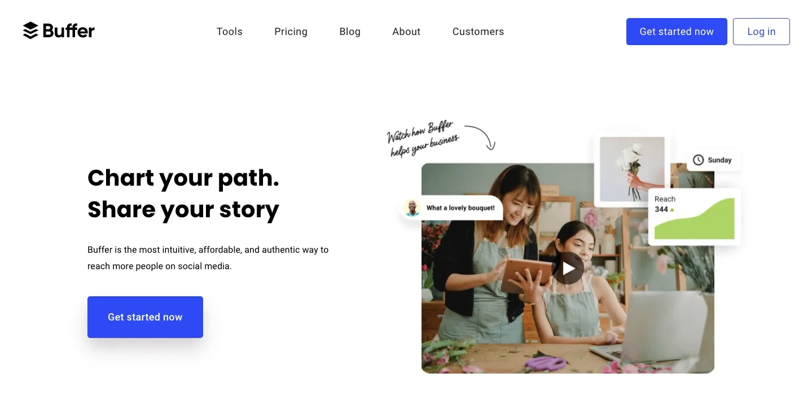812x417 pixels.
Task: Open the About menu item
Action: click(x=406, y=32)
